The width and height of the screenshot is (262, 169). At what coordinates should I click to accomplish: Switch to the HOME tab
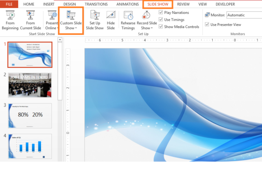tap(29, 4)
